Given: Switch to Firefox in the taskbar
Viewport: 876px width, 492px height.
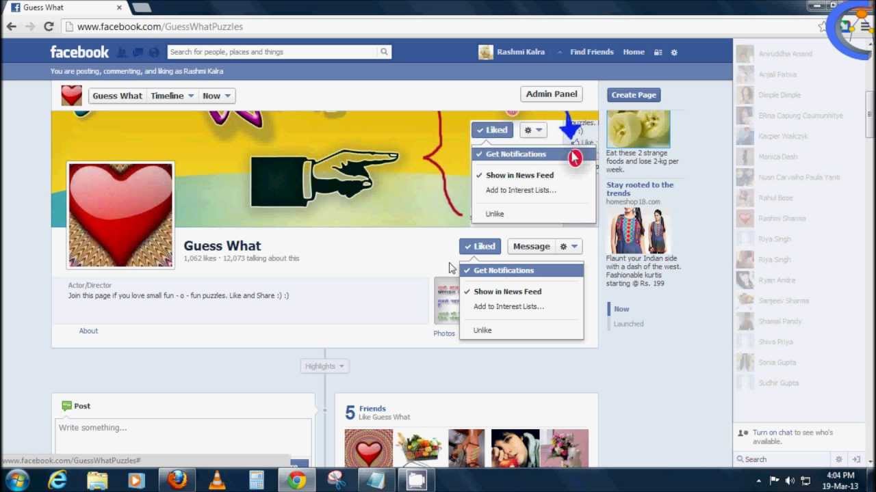Looking at the screenshot, I should pos(177,480).
